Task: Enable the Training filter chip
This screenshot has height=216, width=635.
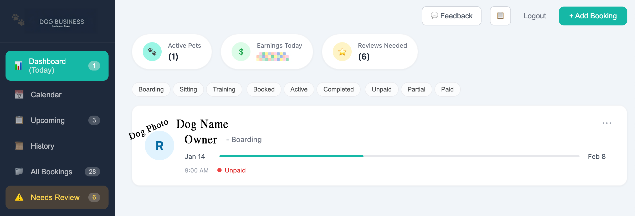Action: (x=224, y=89)
